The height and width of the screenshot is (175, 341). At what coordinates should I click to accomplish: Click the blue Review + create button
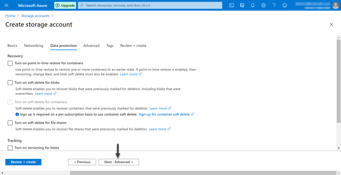click(23, 162)
